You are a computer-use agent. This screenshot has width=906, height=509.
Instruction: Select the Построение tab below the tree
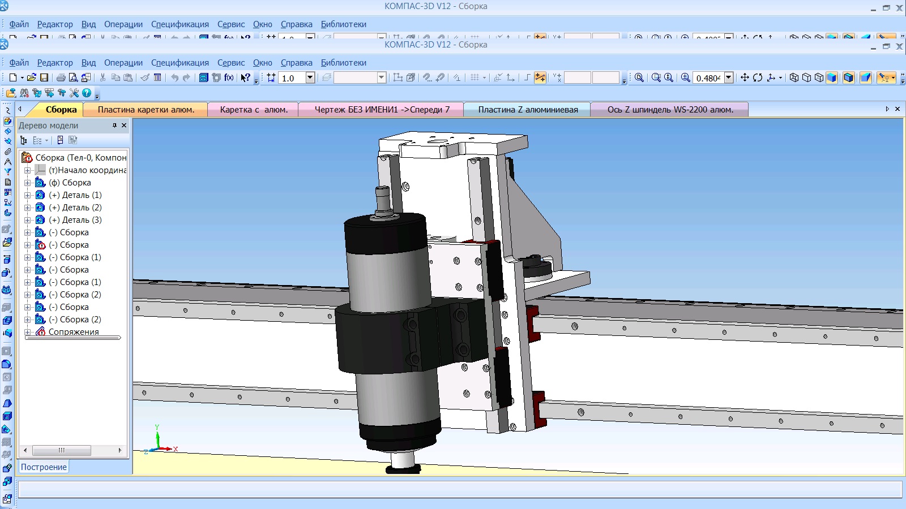tap(44, 467)
